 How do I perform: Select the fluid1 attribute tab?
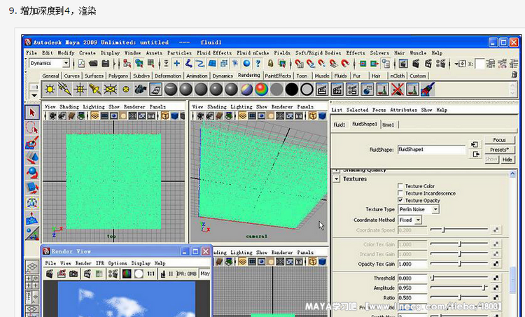tap(339, 125)
